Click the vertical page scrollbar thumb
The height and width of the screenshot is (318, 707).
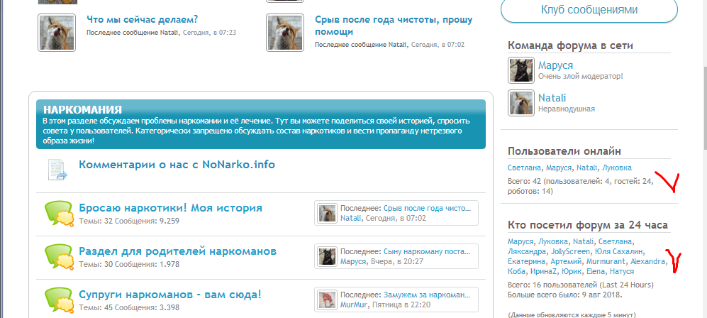pyautogui.click(x=705, y=107)
